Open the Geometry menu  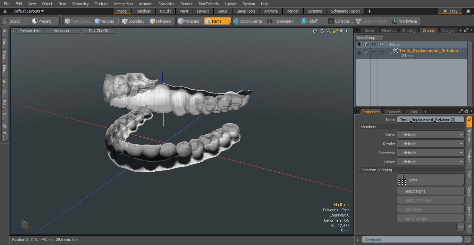[80, 4]
